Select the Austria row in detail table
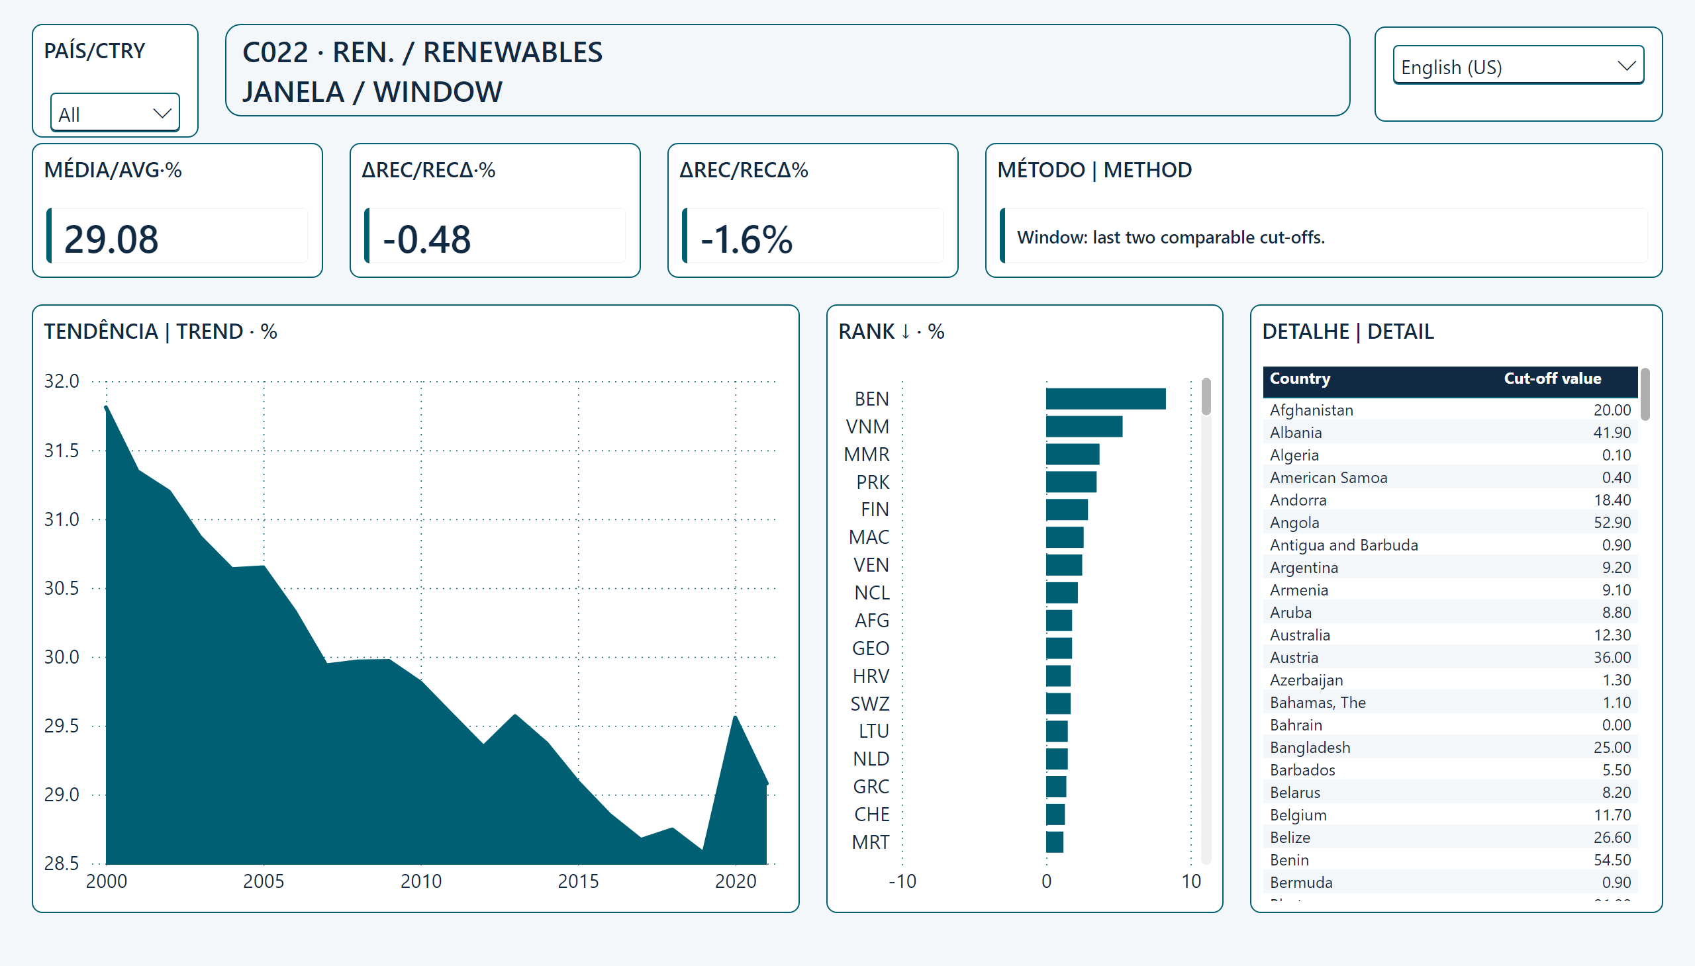Image resolution: width=1695 pixels, height=966 pixels. (1449, 658)
